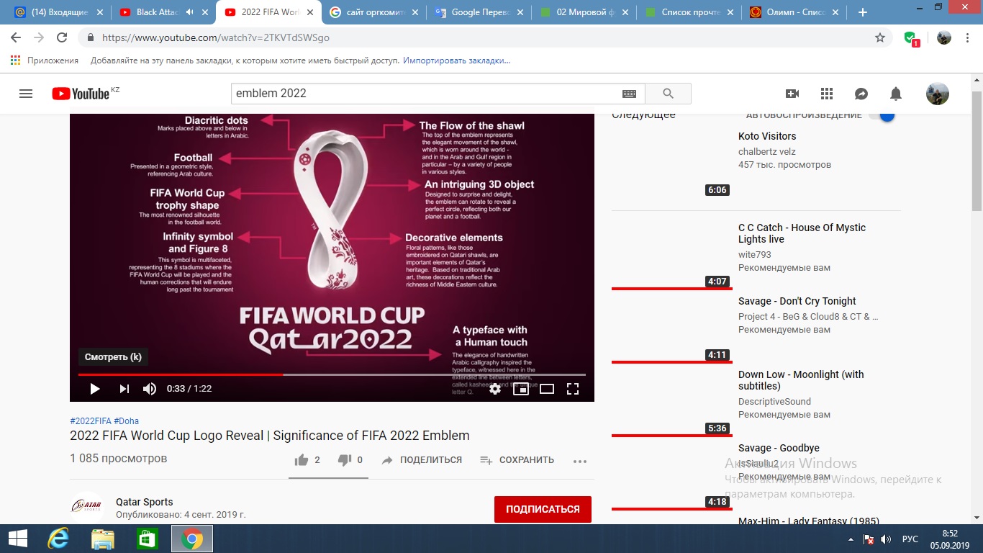983x553 pixels.
Task: Enter full screen mode
Action: coord(573,389)
